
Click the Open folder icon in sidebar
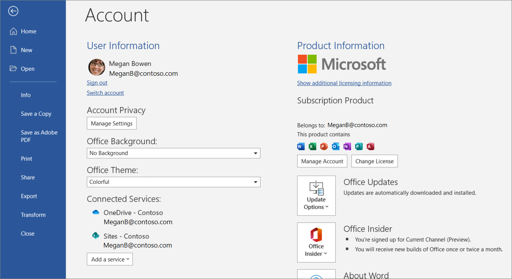pyautogui.click(x=13, y=69)
